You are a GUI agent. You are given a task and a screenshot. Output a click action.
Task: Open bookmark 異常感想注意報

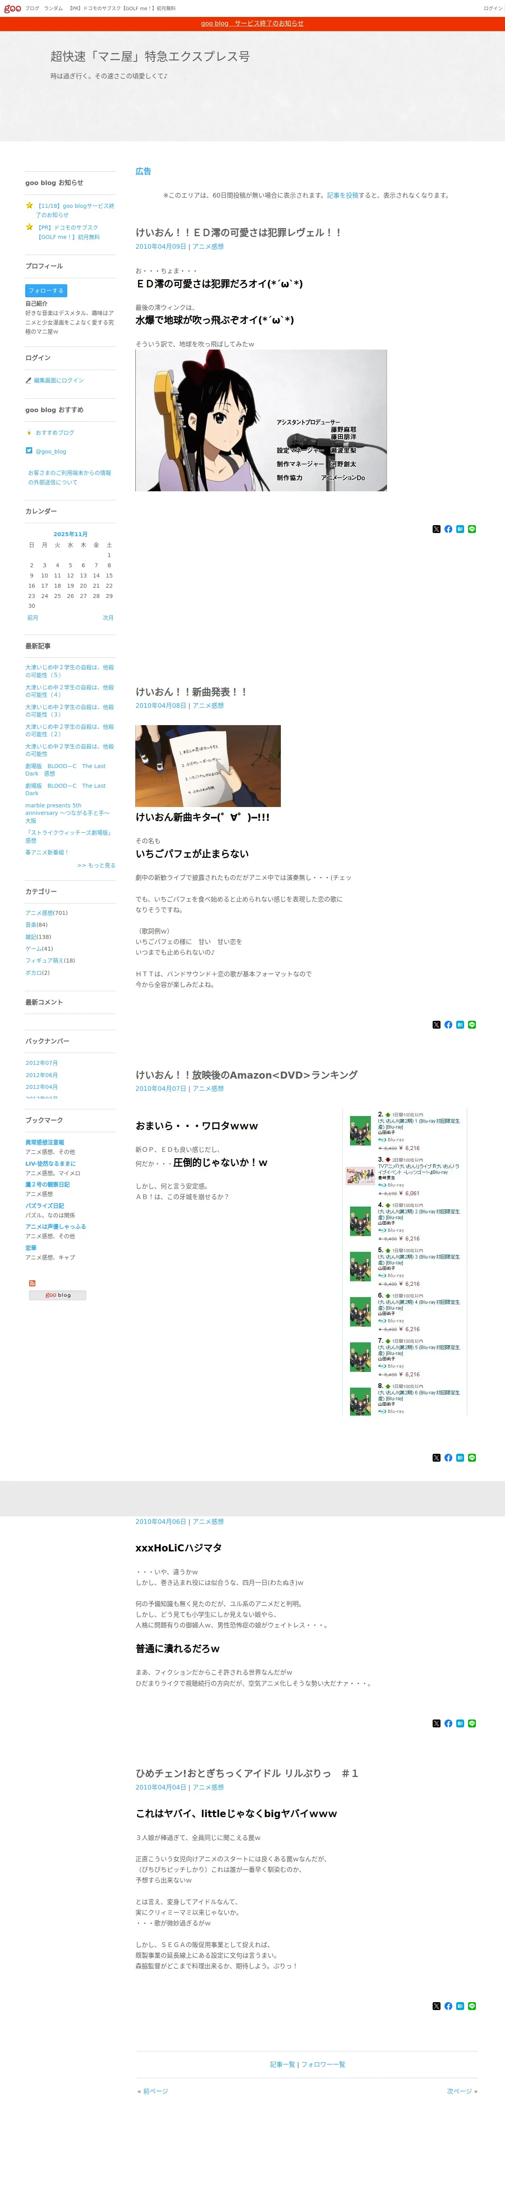[x=45, y=1142]
